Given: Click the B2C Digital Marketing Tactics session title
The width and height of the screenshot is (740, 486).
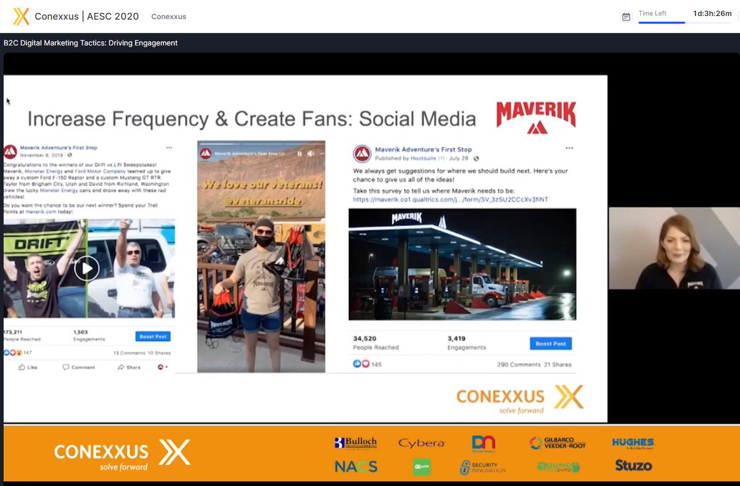Looking at the screenshot, I should pos(91,43).
